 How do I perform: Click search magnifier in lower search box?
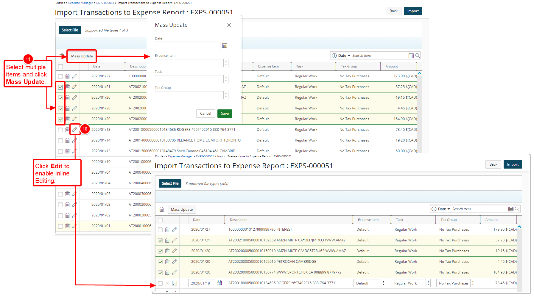517,209
